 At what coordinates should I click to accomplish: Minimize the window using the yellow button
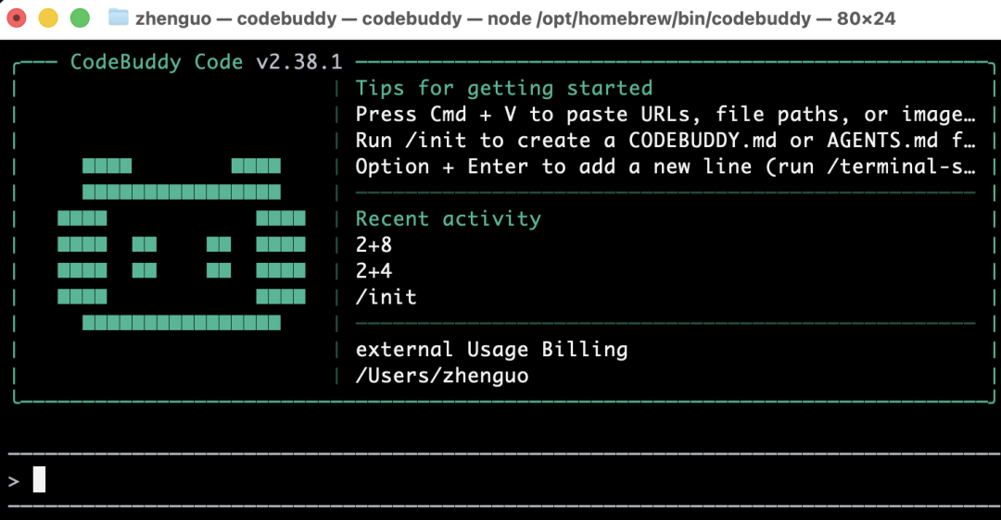(x=48, y=18)
